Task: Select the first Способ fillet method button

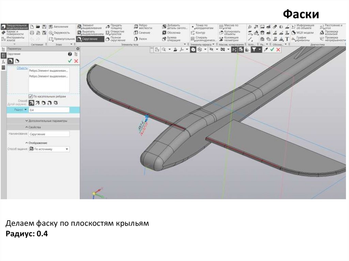Action: click(x=31, y=102)
